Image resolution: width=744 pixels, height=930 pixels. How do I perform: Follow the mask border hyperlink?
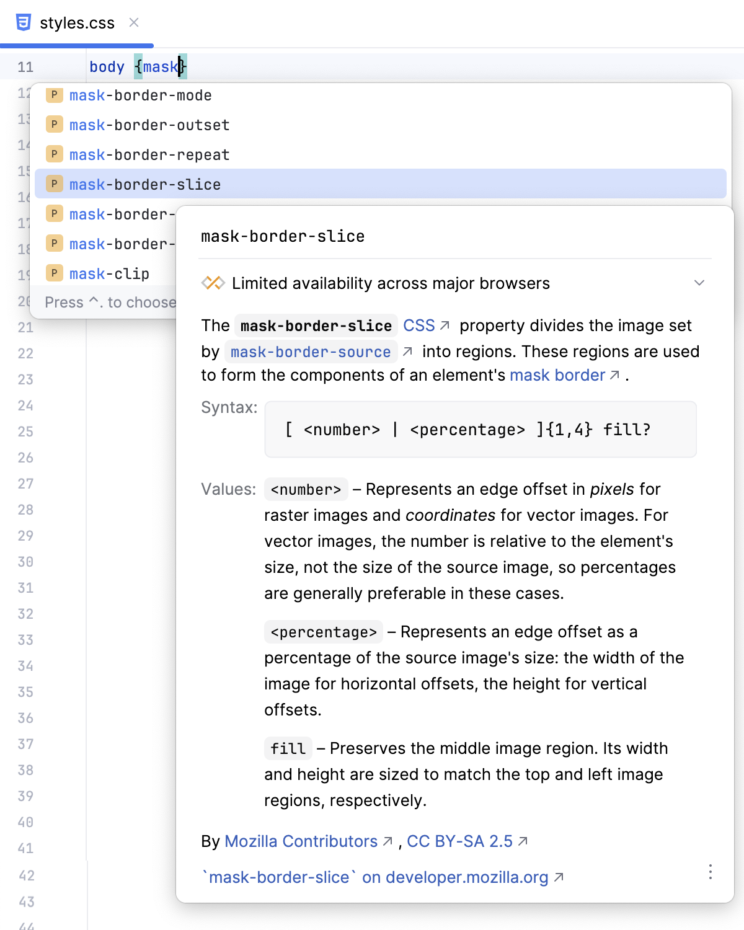(557, 375)
